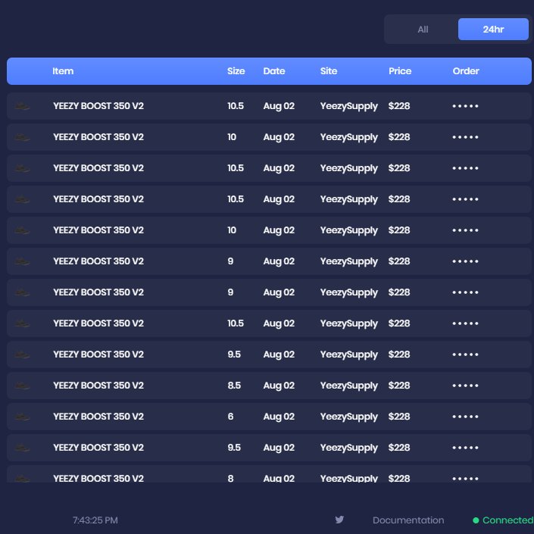Click the 7:43:25 PM clock text
Screen dimensions: 534x534
(x=95, y=520)
